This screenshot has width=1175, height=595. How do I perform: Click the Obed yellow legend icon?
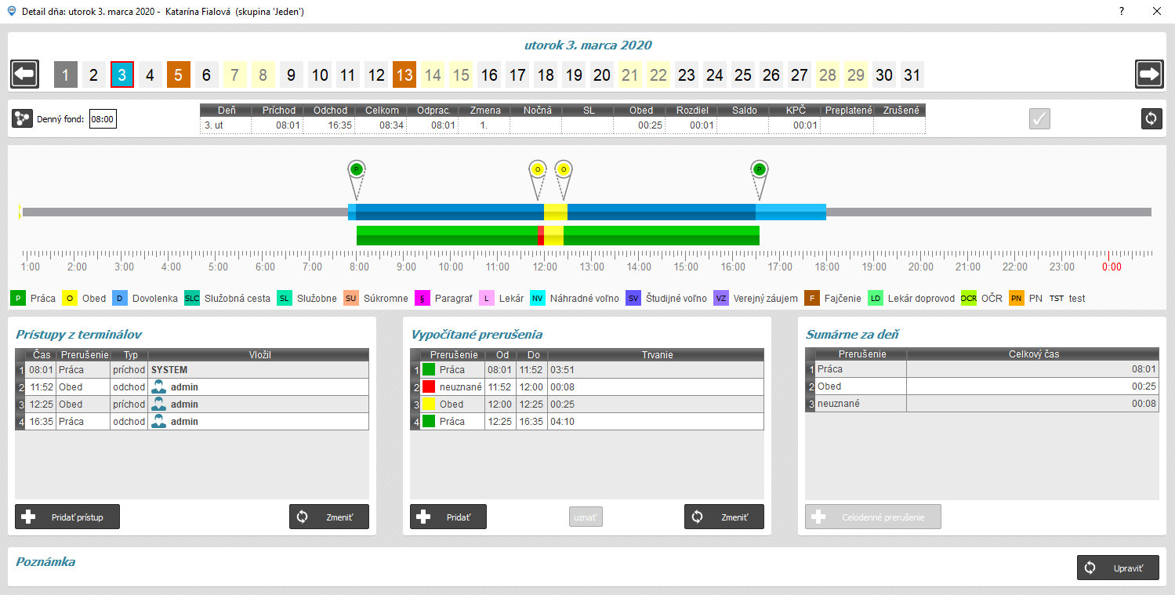pyautogui.click(x=70, y=298)
